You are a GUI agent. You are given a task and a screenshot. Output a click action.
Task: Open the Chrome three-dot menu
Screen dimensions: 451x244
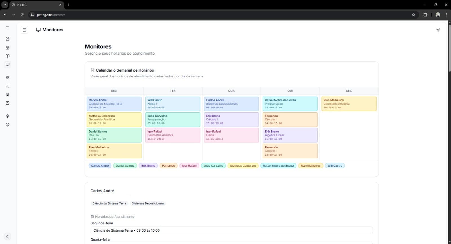(x=446, y=15)
